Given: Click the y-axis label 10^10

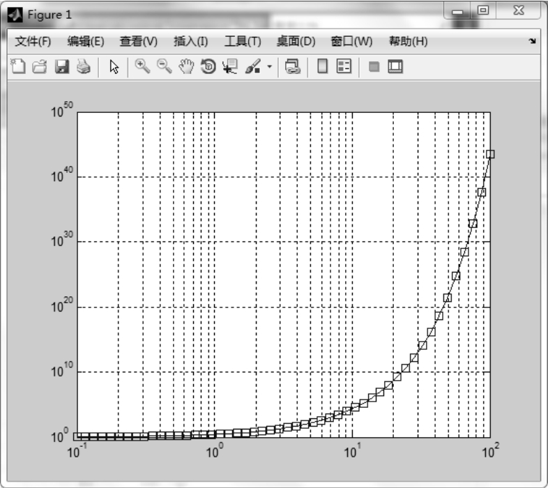Looking at the screenshot, I should click(x=62, y=369).
